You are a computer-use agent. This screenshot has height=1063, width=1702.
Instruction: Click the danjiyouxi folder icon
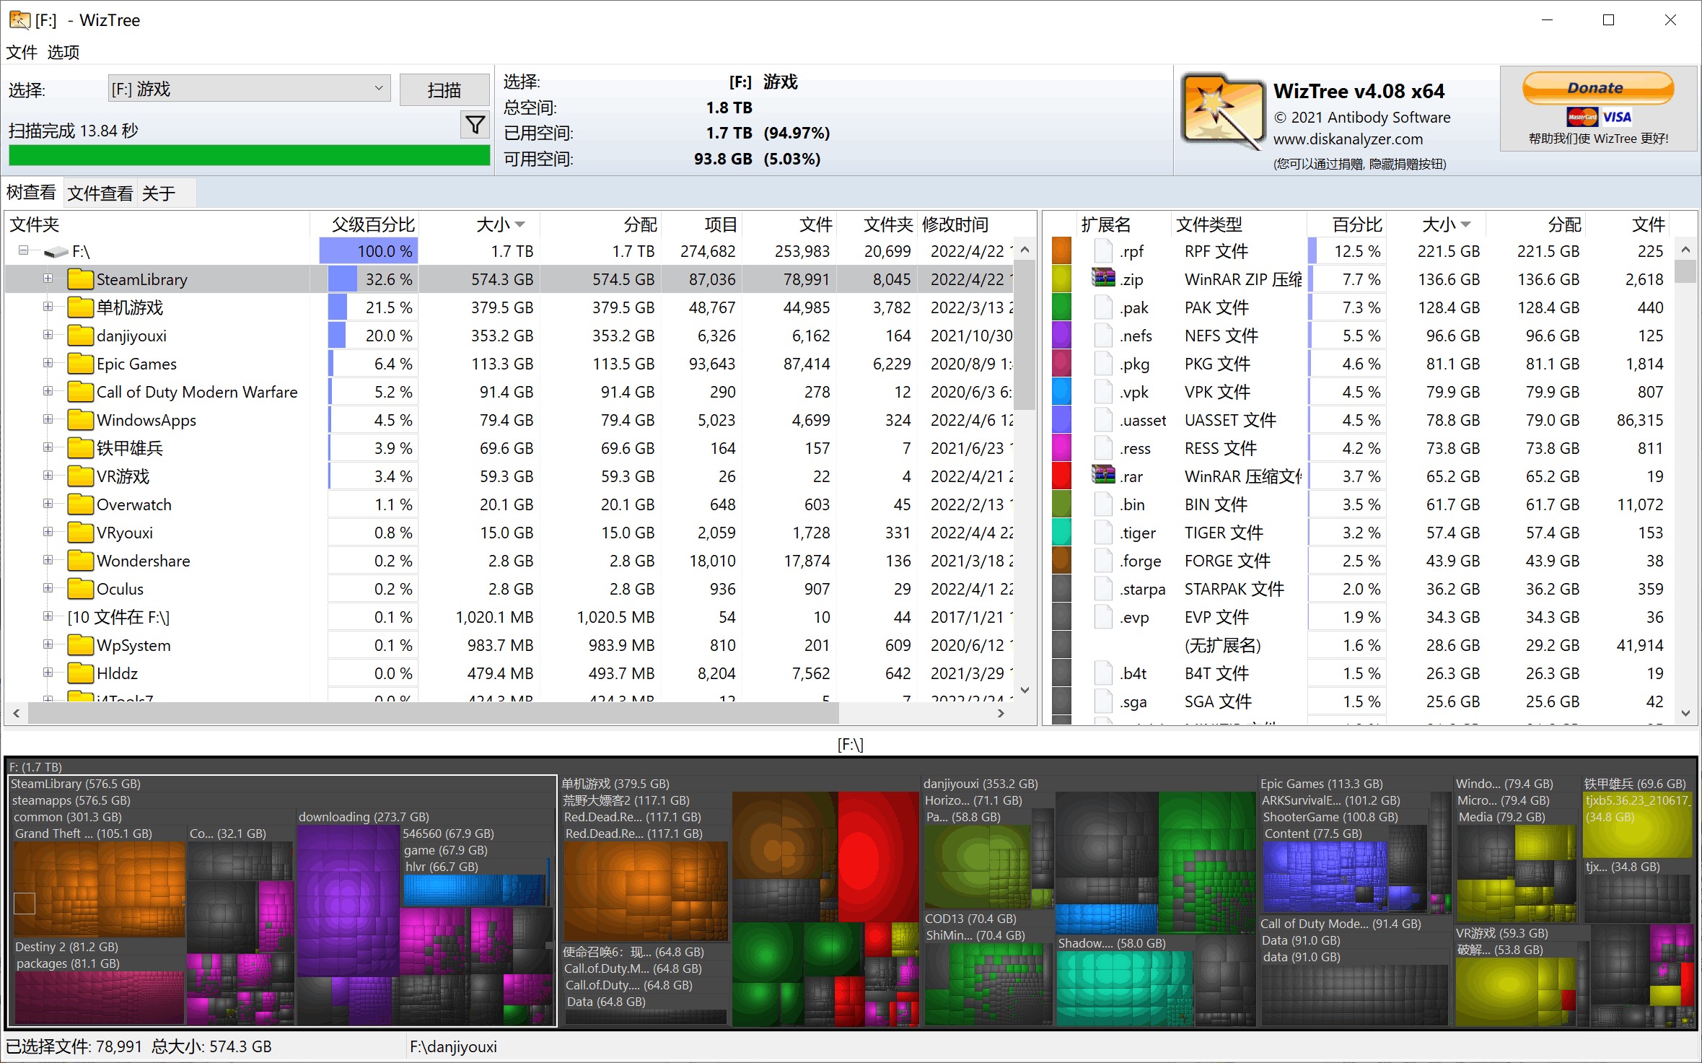tap(80, 336)
